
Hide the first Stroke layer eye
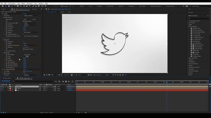click(1, 87)
